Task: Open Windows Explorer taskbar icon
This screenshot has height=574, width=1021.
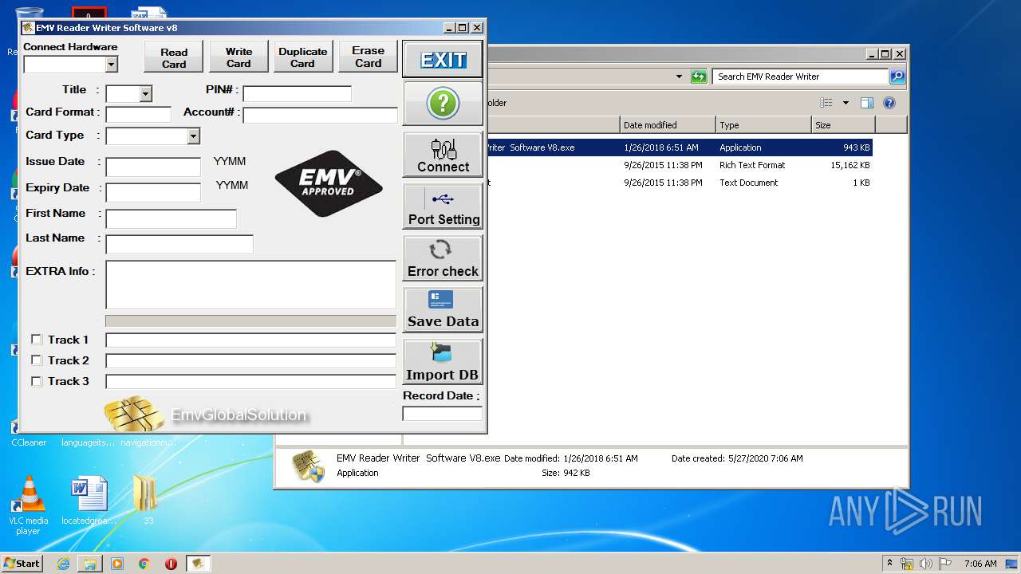Action: coord(90,564)
